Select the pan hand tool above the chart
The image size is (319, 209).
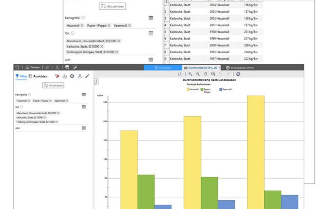click(x=206, y=74)
